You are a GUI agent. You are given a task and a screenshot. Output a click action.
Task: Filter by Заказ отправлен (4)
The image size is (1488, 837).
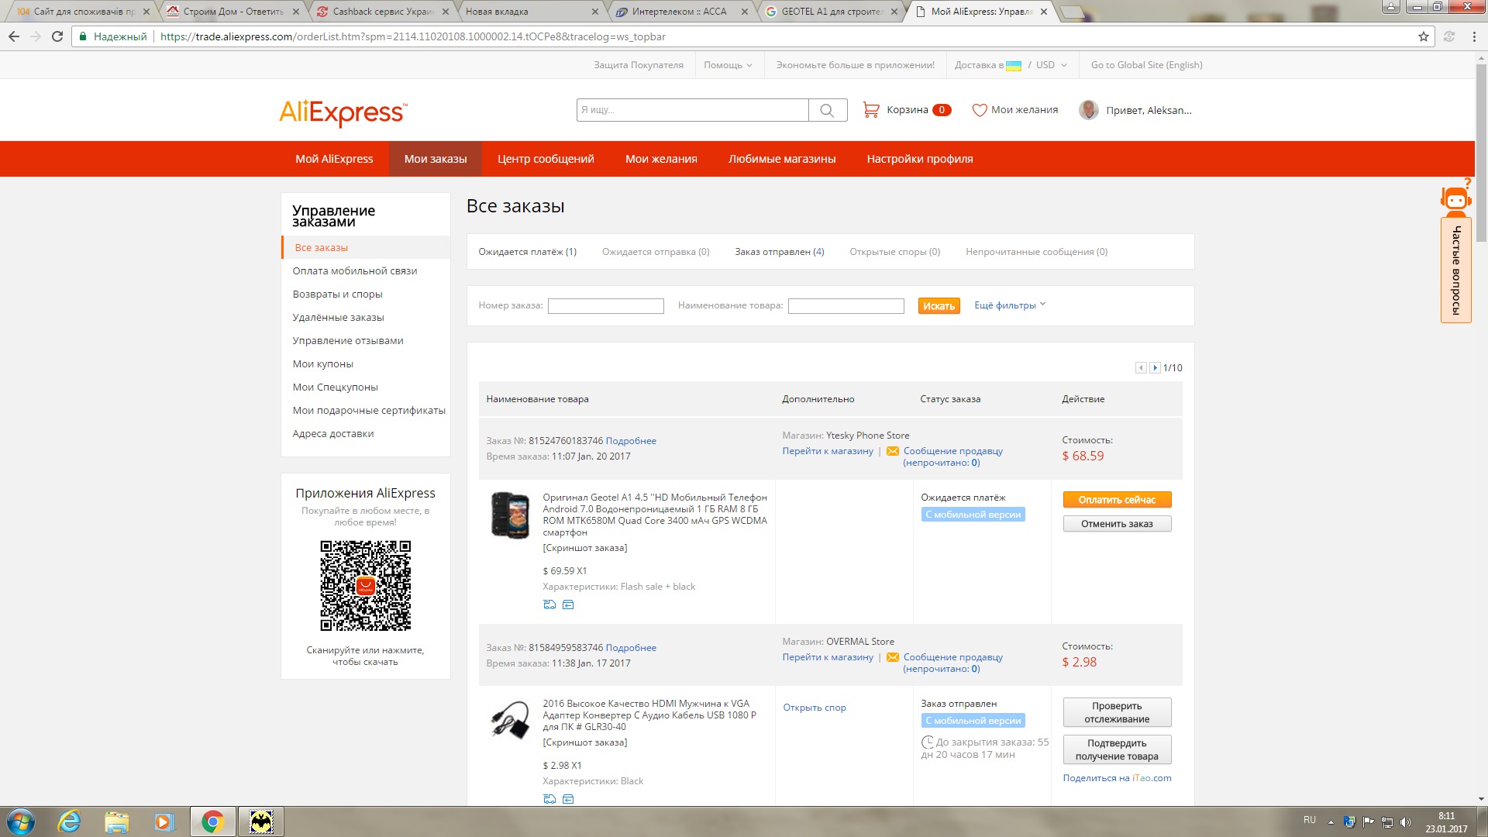(780, 252)
